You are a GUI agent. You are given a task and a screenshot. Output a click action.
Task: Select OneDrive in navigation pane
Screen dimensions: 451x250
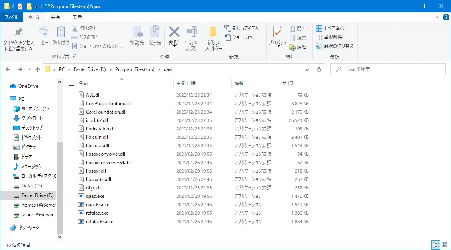click(x=28, y=86)
